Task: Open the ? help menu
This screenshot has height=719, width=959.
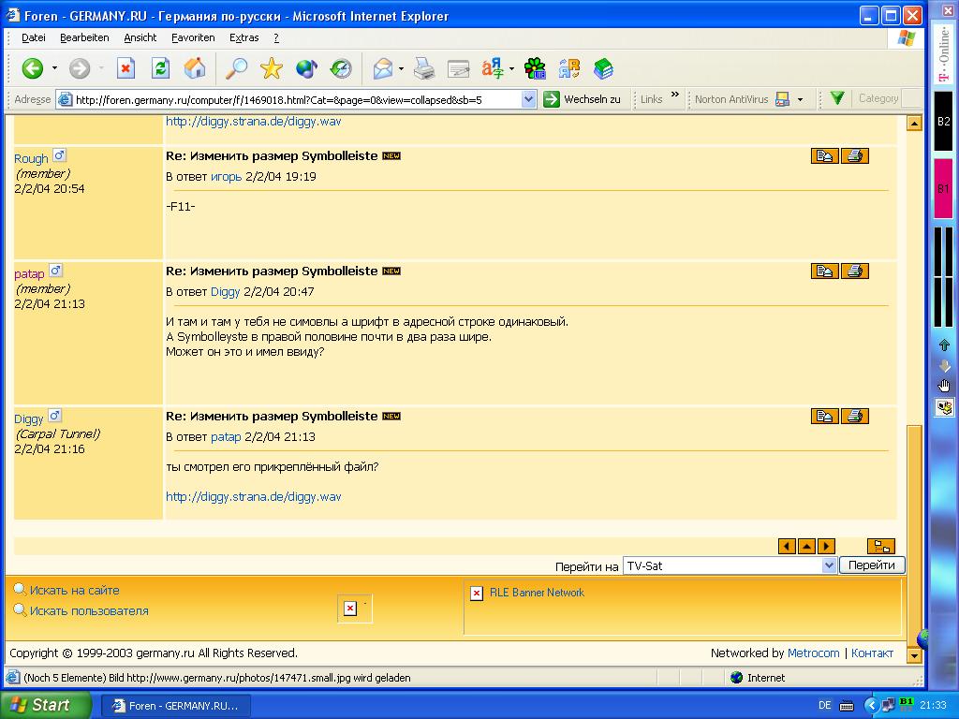Action: pyautogui.click(x=276, y=37)
